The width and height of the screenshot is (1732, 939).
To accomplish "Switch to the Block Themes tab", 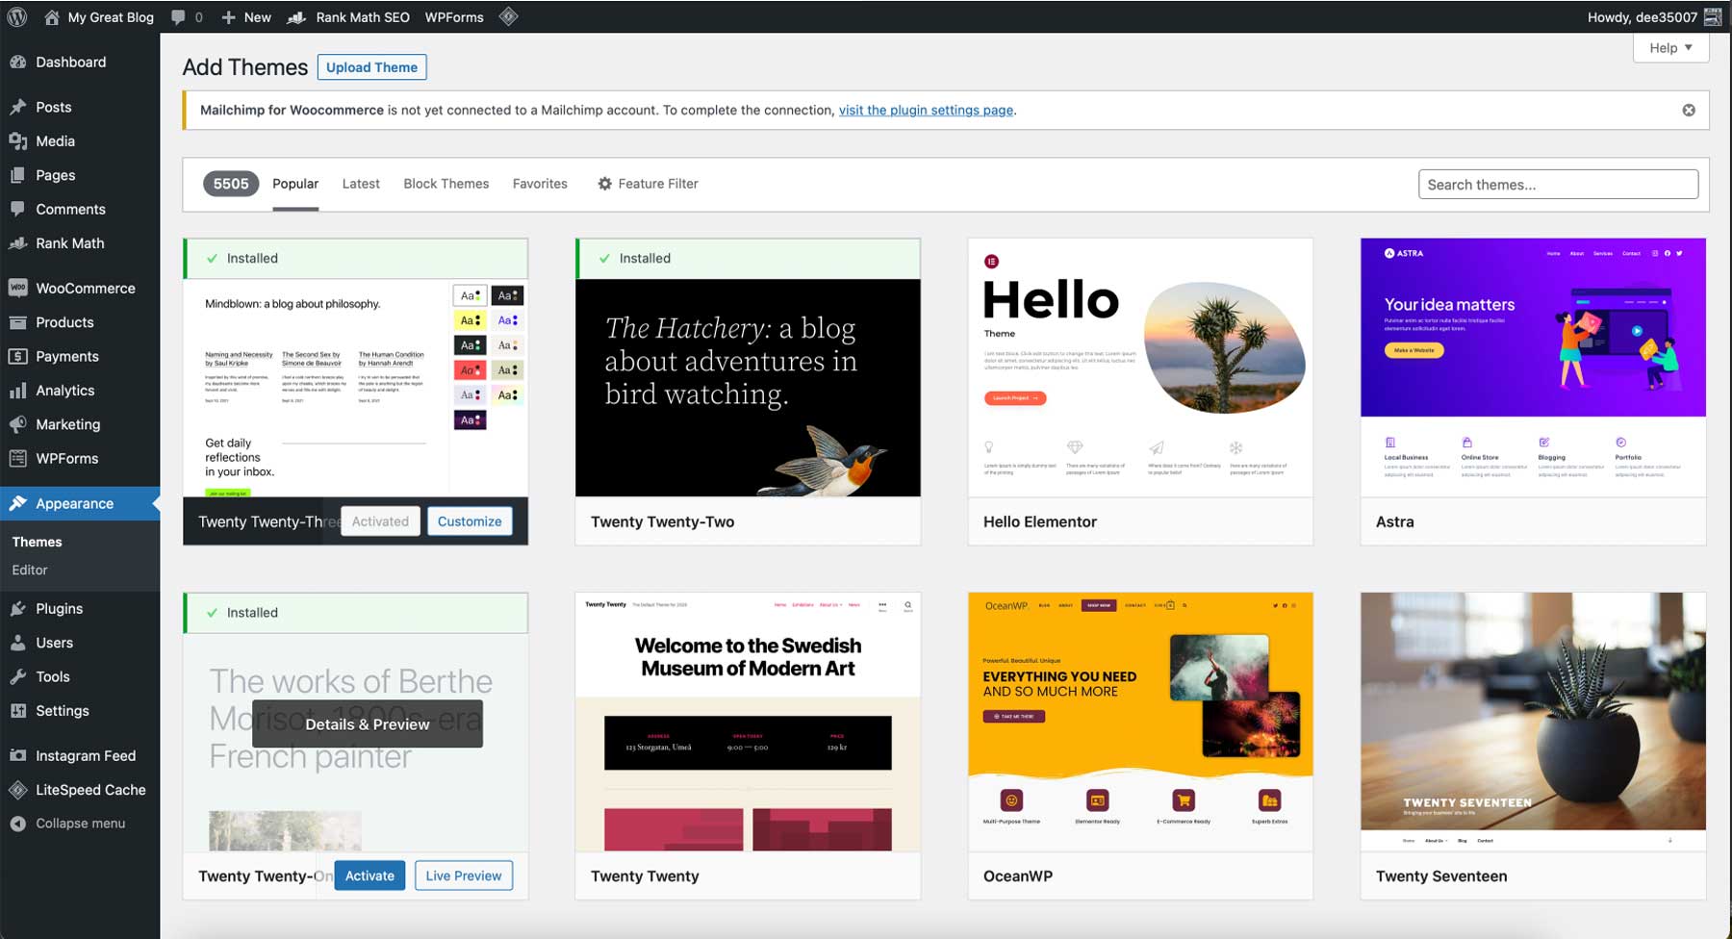I will coord(446,184).
